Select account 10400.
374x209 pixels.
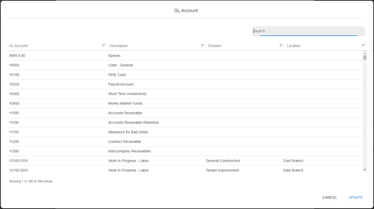click(x=14, y=103)
